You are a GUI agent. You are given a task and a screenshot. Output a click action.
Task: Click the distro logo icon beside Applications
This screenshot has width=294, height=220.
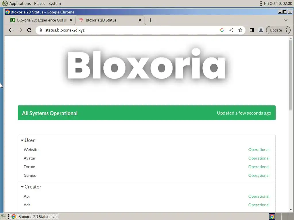pyautogui.click(x=5, y=3)
